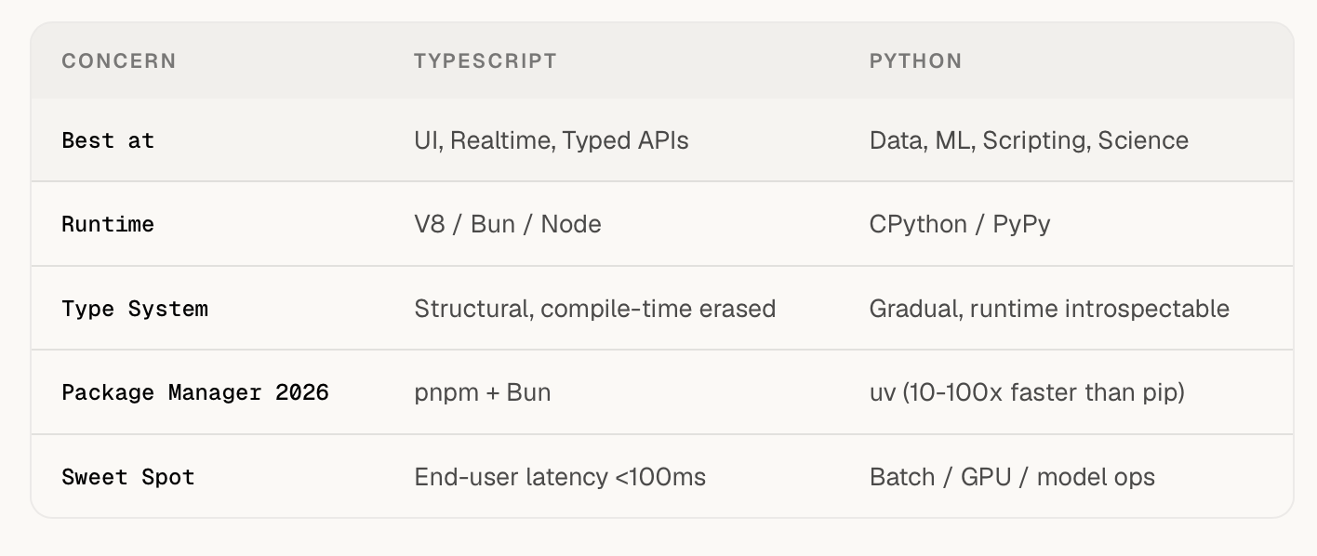Select the 'Runtime' row label
The width and height of the screenshot is (1317, 556).
(108, 224)
